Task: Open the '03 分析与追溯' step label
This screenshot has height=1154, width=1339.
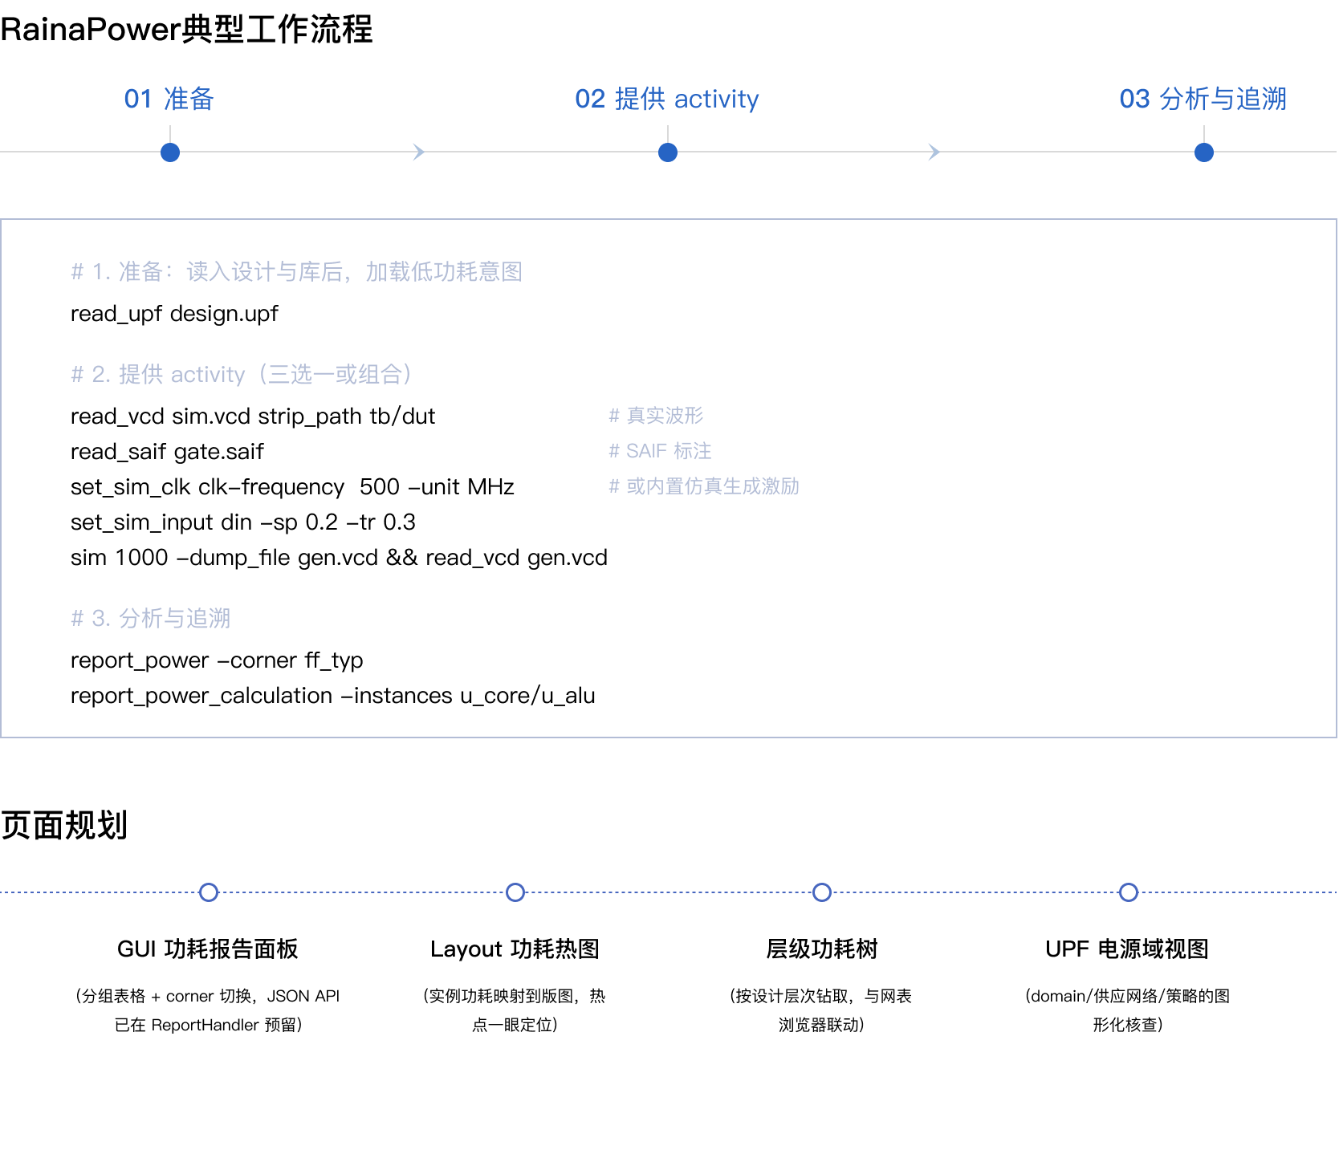Action: 1203,99
